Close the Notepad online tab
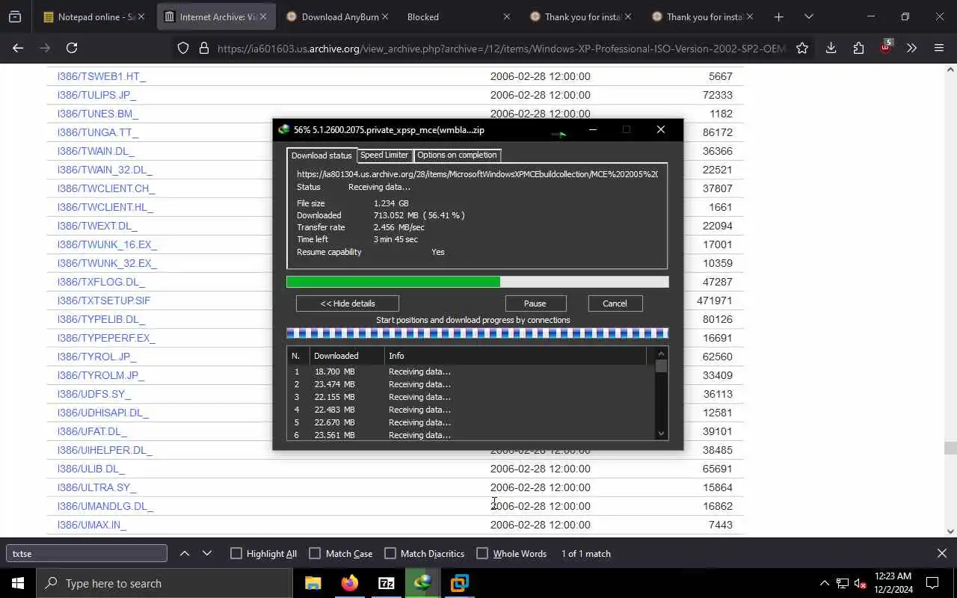Screen dimensions: 957x598 click(141, 16)
